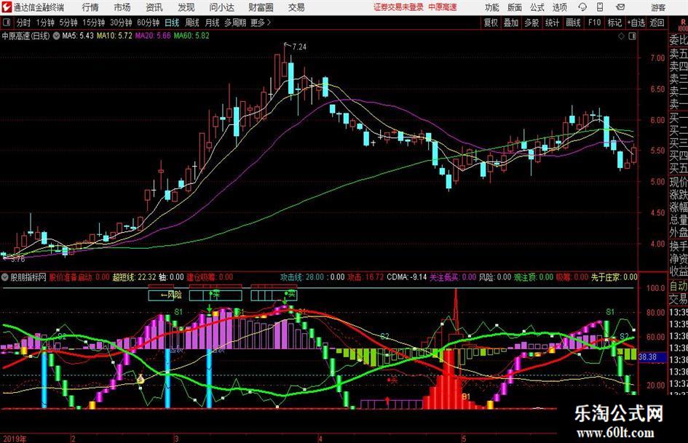This screenshot has width=688, height=443.
Task: Open the 公式 menu
Action: 537,7
